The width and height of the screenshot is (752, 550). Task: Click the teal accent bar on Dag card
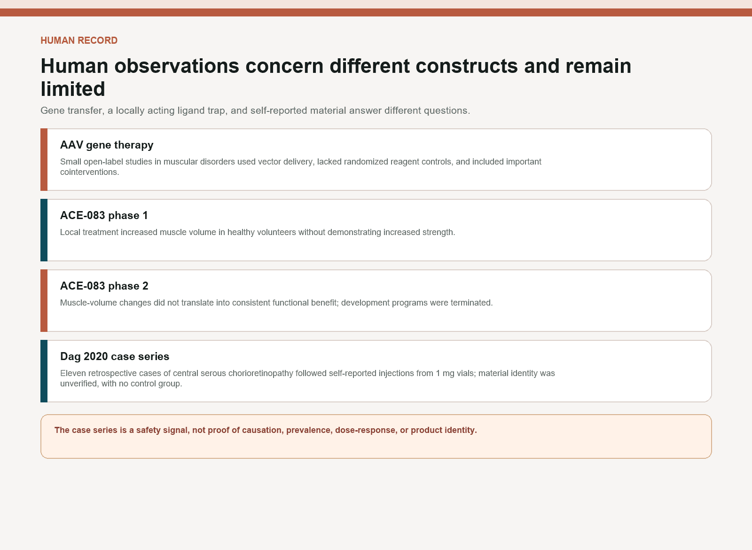coord(44,371)
